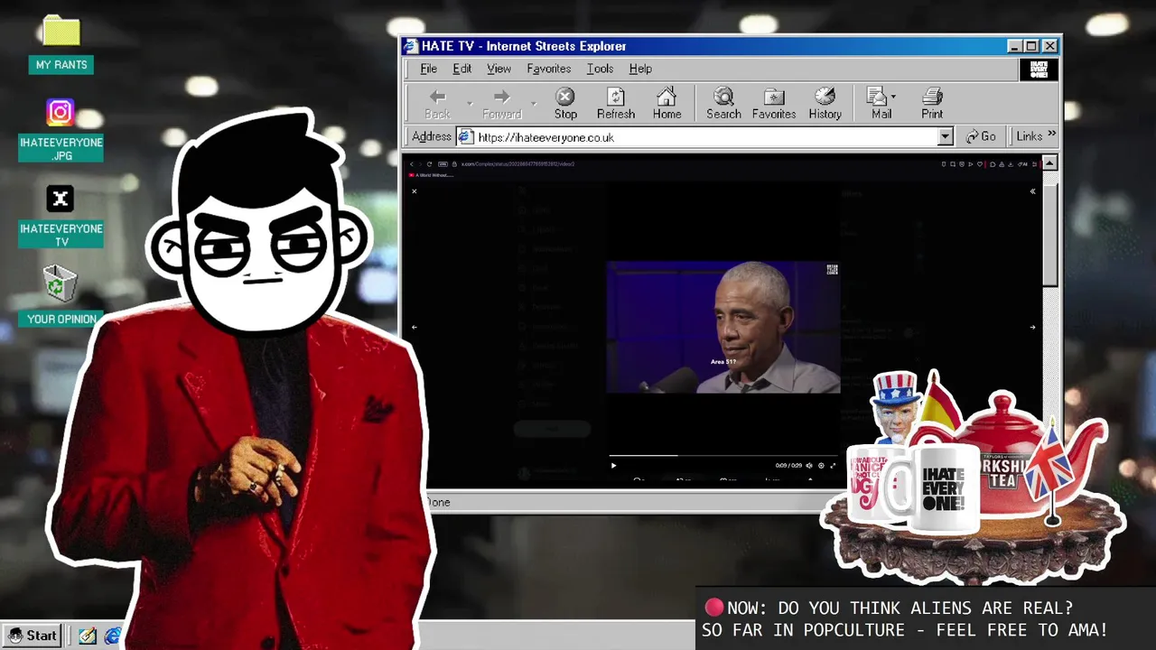Close the video overlay with X
The width and height of the screenshot is (1156, 650).
414,190
